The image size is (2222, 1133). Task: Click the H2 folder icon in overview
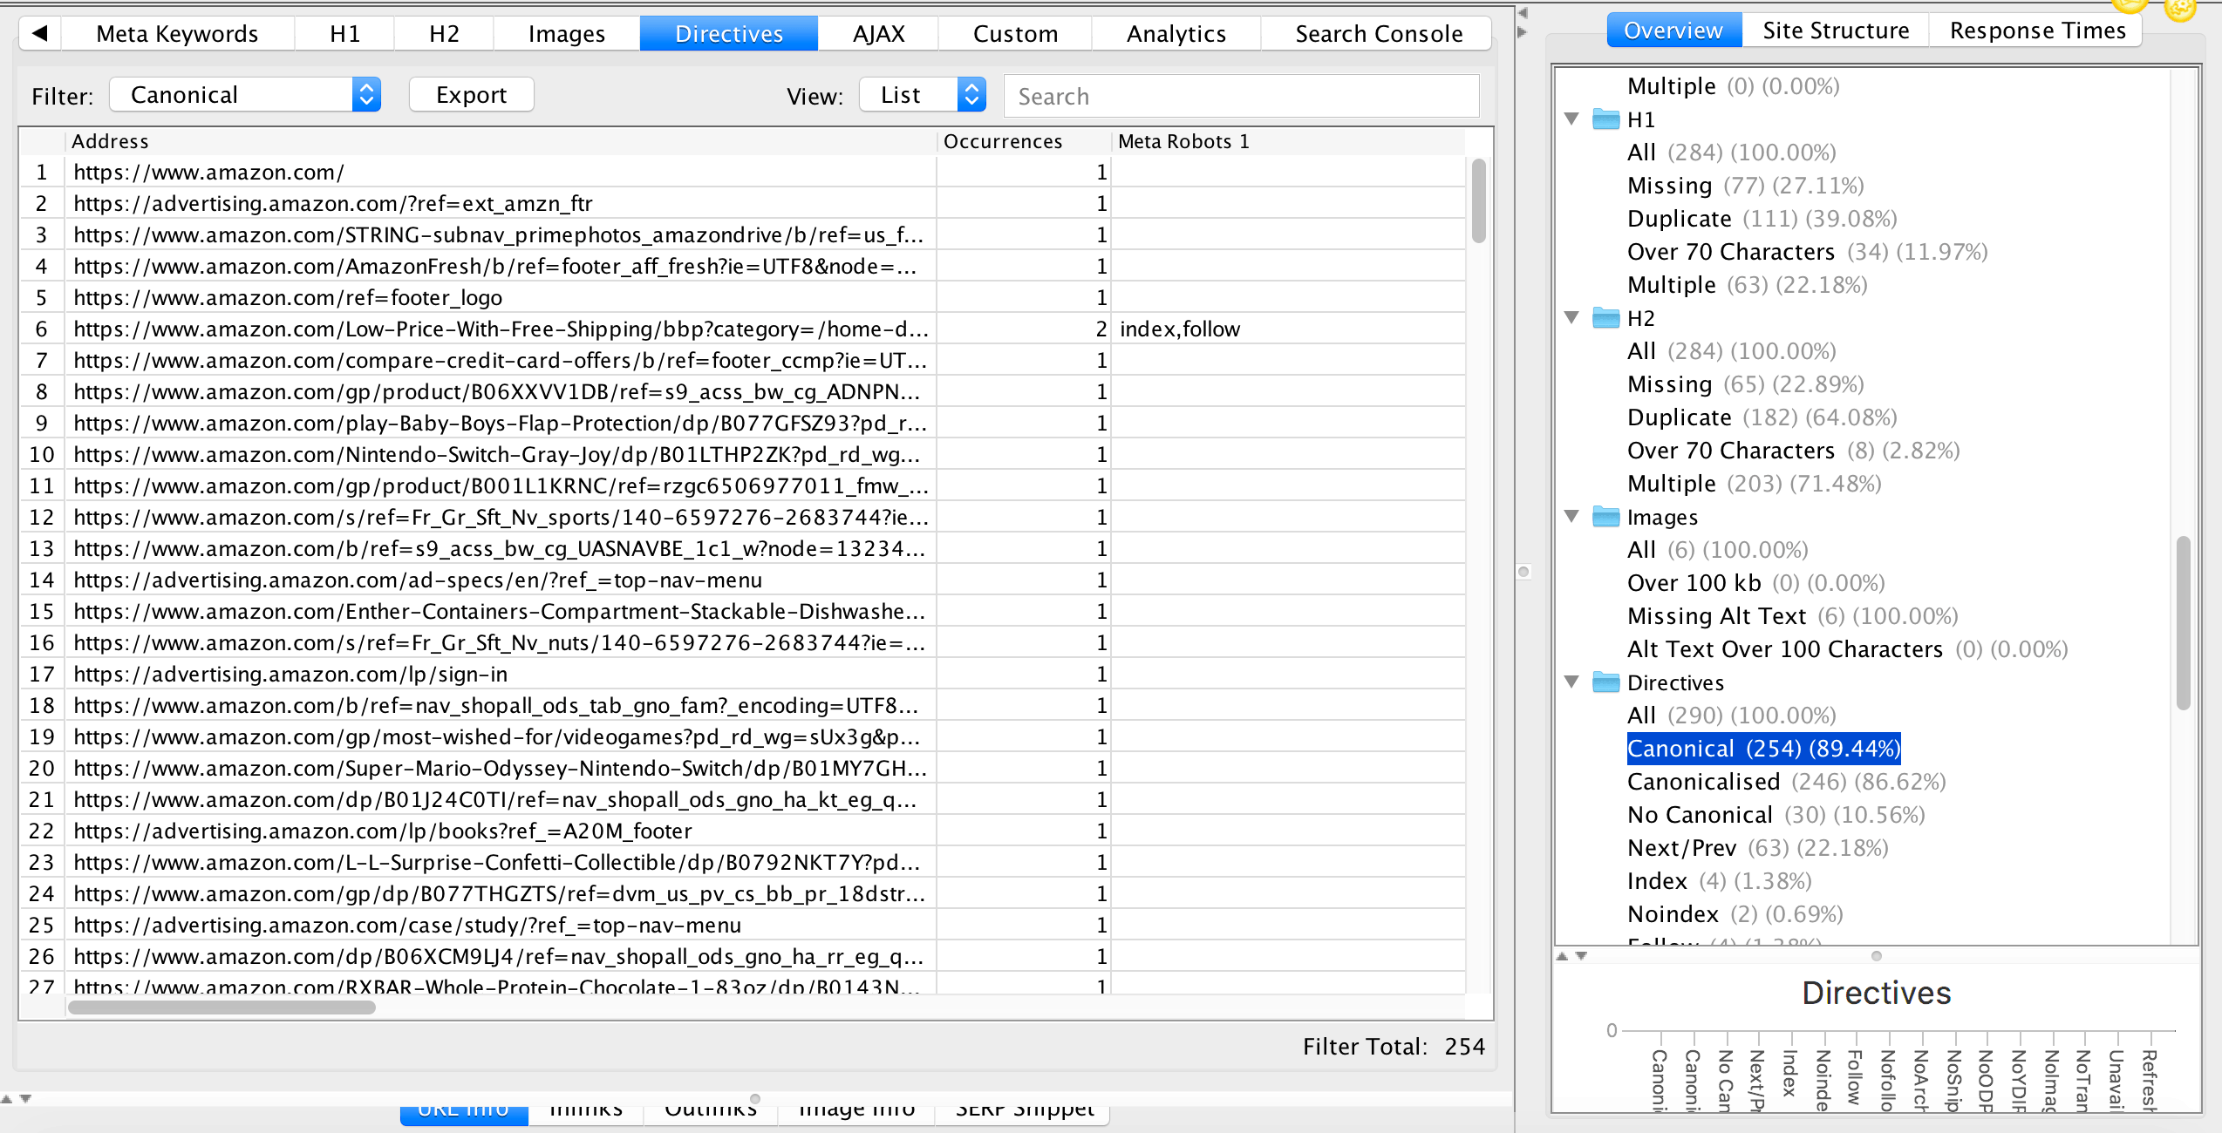(x=1605, y=318)
